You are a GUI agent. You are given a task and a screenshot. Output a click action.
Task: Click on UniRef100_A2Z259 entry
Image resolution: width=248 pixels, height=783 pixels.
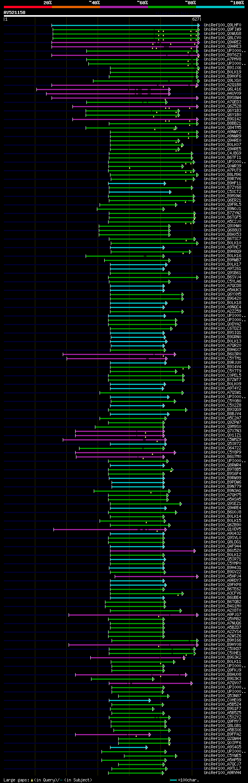(222, 311)
